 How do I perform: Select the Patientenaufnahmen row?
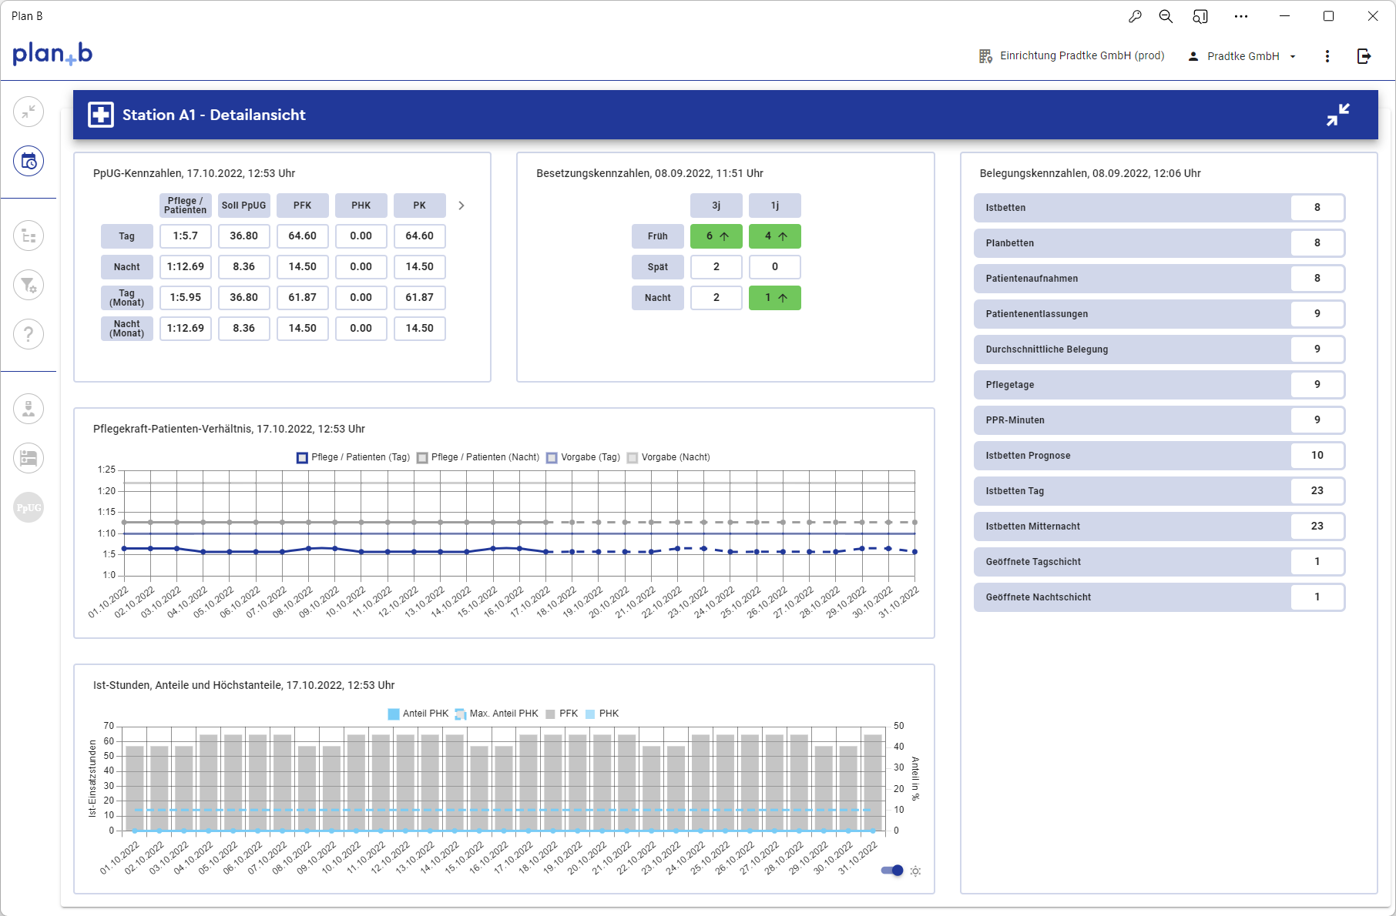(1159, 279)
